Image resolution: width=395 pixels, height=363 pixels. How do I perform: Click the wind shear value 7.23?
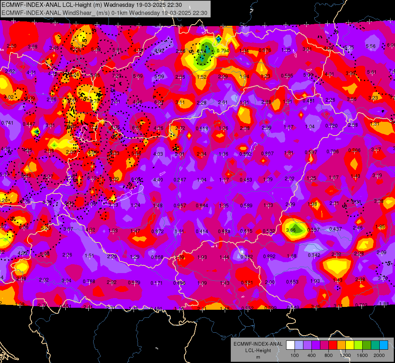(117, 75)
